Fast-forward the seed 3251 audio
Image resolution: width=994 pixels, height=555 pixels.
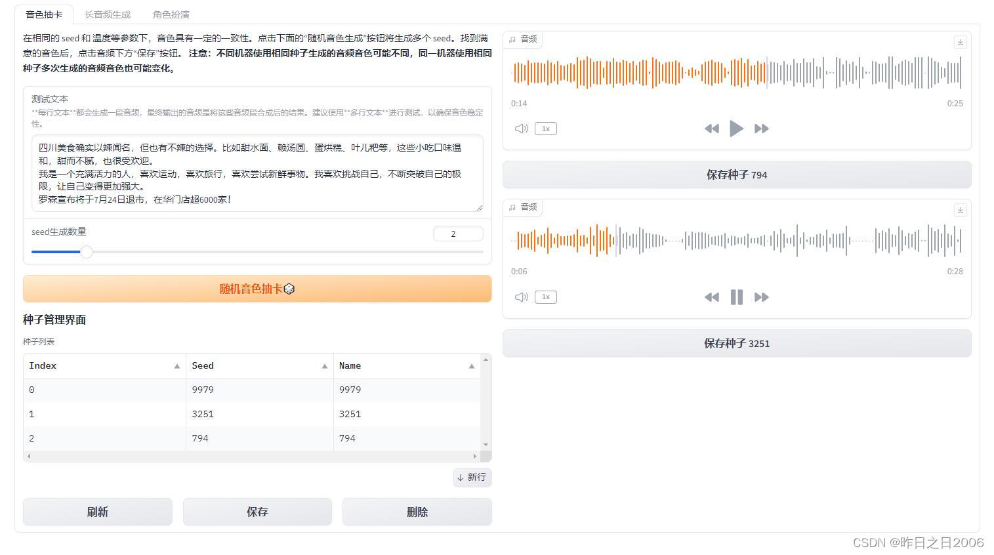pos(762,297)
